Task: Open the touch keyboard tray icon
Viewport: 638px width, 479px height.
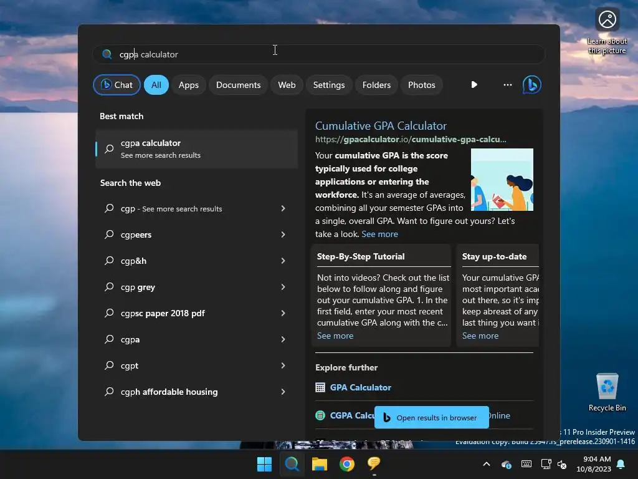Action: pyautogui.click(x=526, y=464)
